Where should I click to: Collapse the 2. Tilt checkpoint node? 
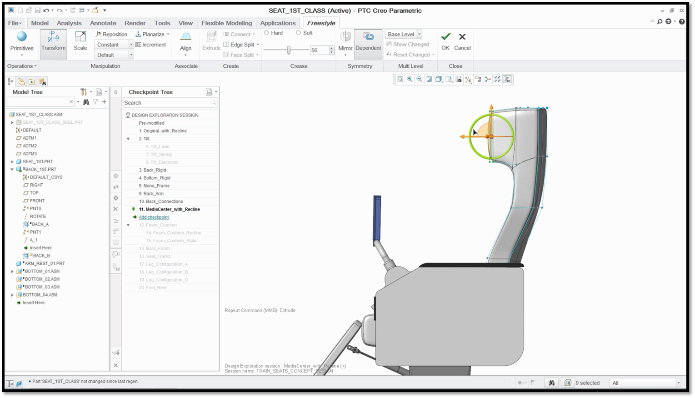click(x=128, y=139)
